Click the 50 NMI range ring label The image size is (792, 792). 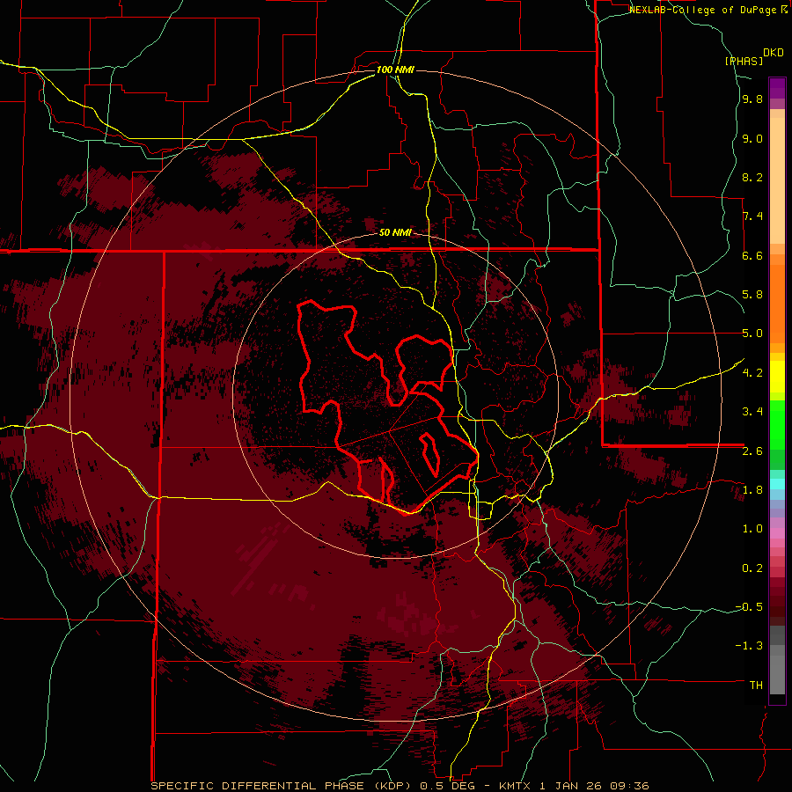tap(395, 232)
